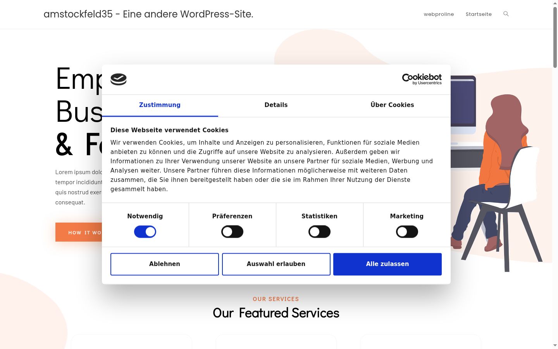Open the search magnifier icon in header
Image resolution: width=558 pixels, height=349 pixels.
tap(506, 14)
